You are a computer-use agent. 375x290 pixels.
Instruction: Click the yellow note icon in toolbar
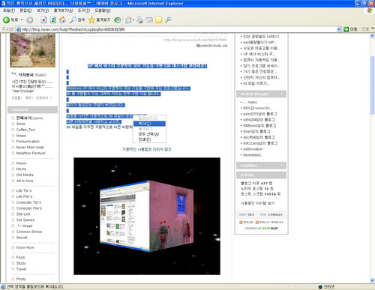[158, 20]
